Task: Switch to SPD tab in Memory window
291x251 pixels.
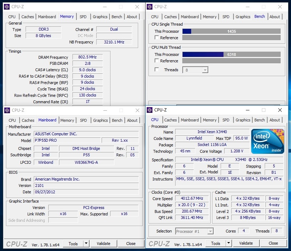Action: tap(83, 17)
